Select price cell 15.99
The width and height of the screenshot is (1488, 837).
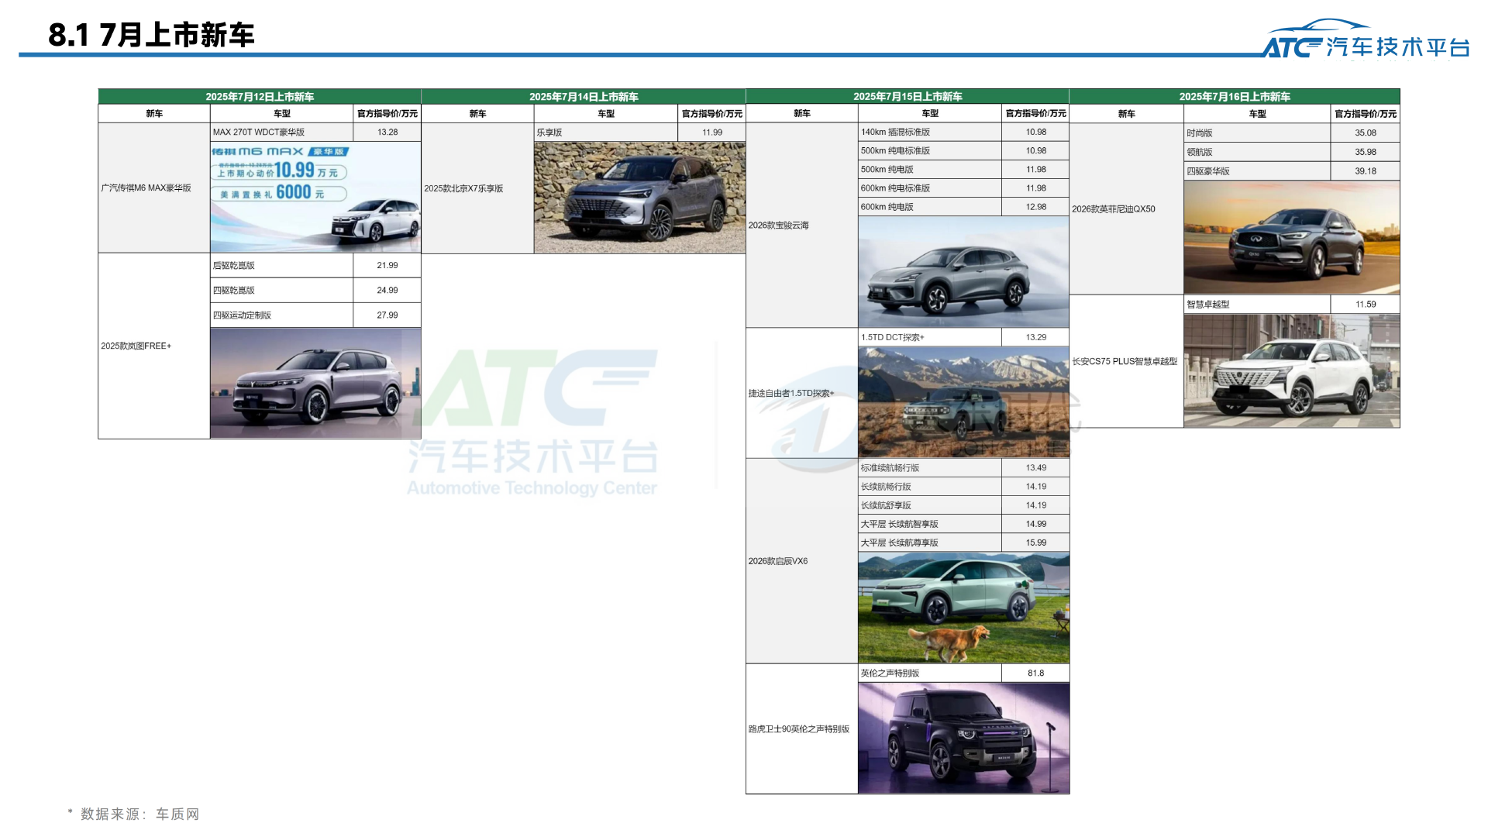point(1036,542)
